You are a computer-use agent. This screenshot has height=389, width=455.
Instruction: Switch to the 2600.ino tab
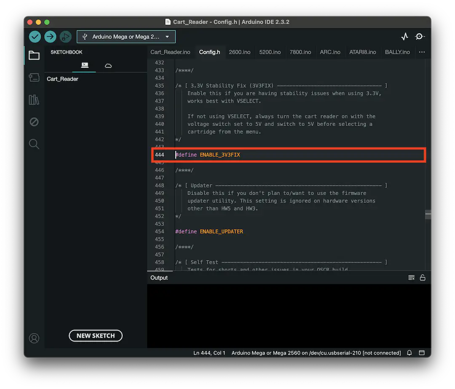[x=240, y=52]
